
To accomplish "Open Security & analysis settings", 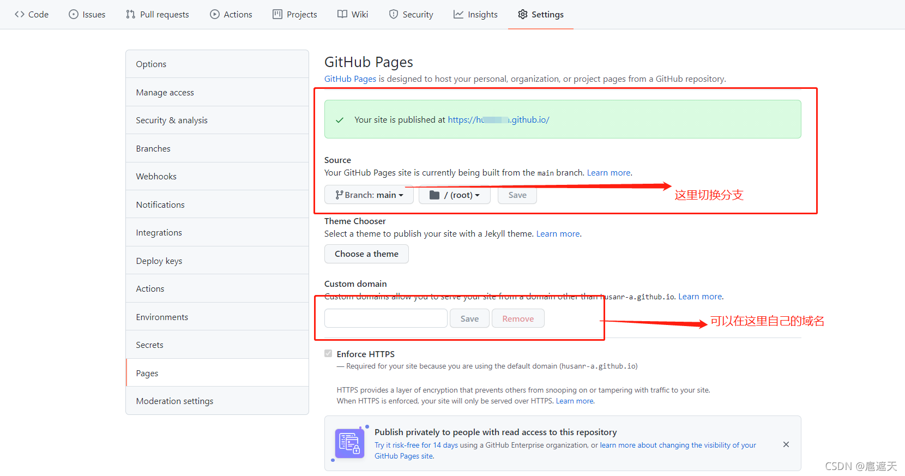I will tap(217, 120).
